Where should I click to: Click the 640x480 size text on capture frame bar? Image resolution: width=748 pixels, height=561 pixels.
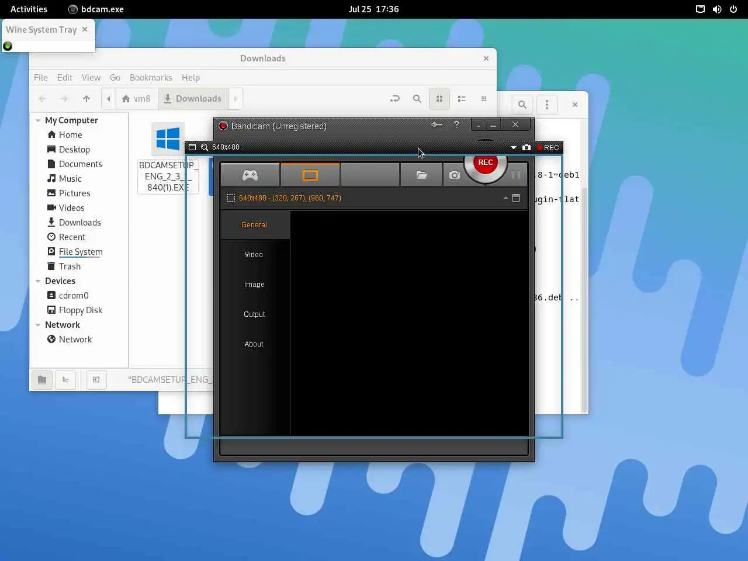coord(226,147)
